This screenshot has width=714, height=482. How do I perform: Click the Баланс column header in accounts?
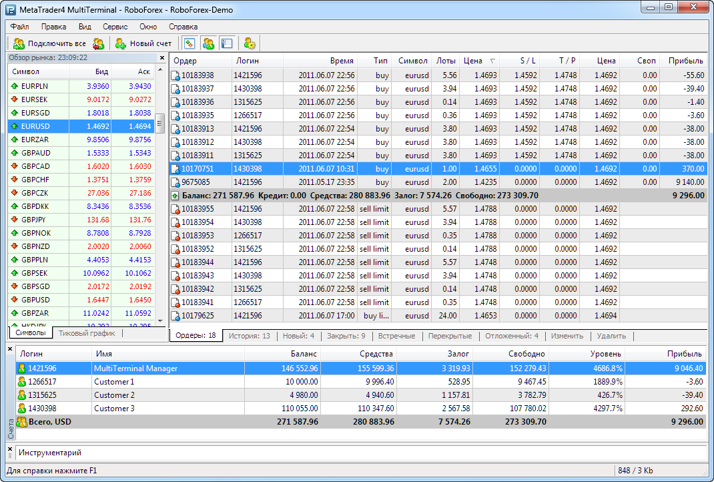pos(304,354)
